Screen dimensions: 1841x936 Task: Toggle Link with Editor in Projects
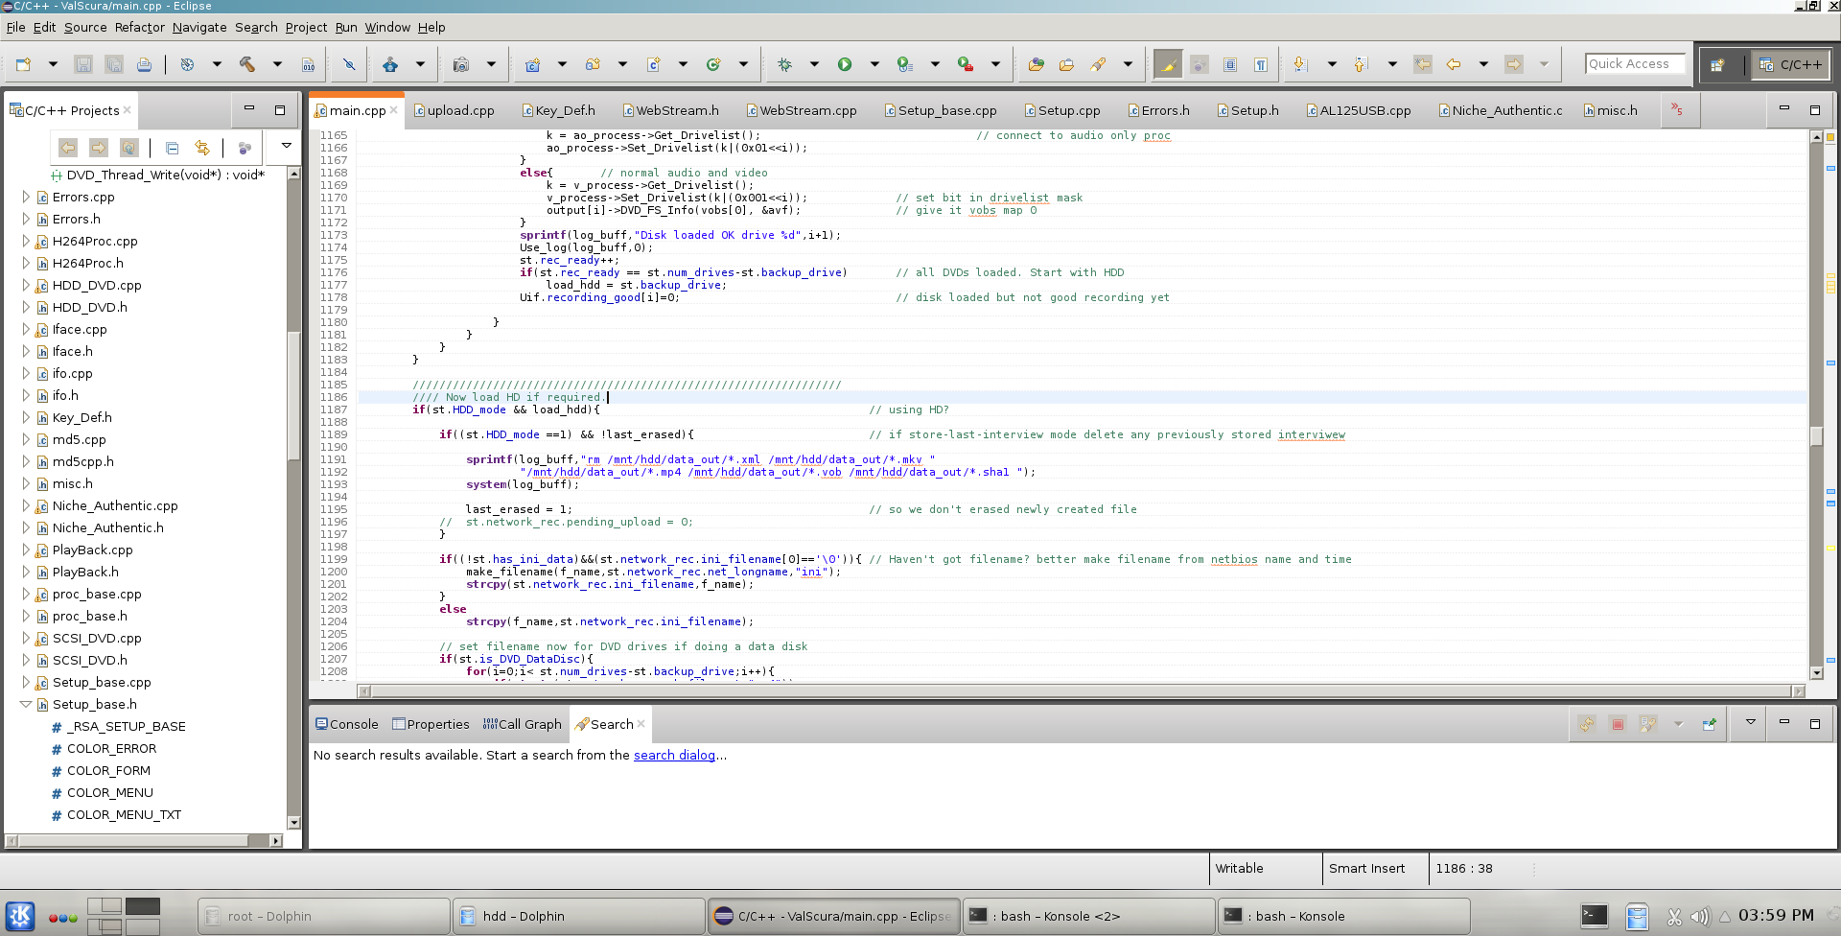coord(202,148)
